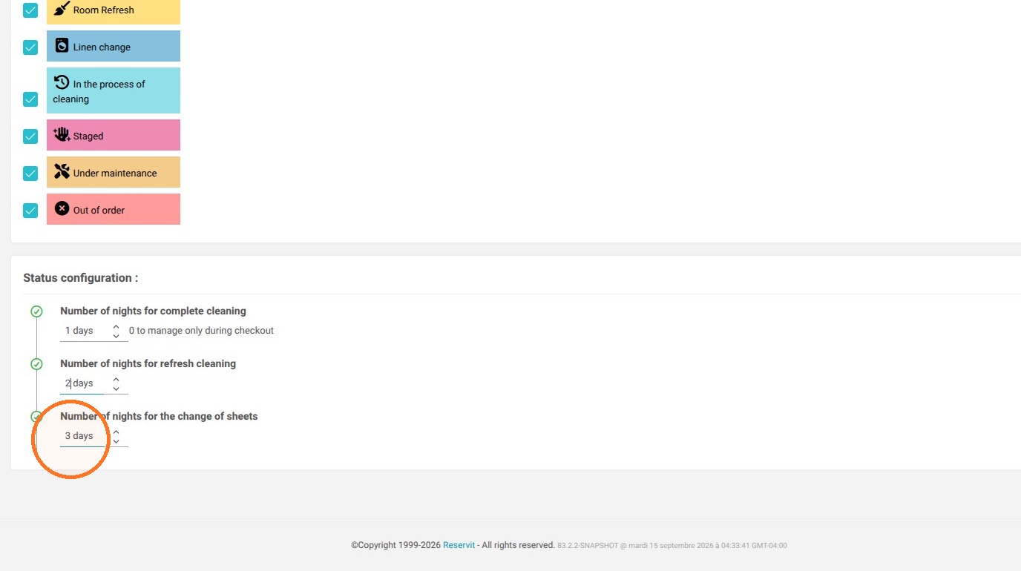Click the "Number of nights for the change of sheets" label
The image size is (1021, 571).
point(159,417)
